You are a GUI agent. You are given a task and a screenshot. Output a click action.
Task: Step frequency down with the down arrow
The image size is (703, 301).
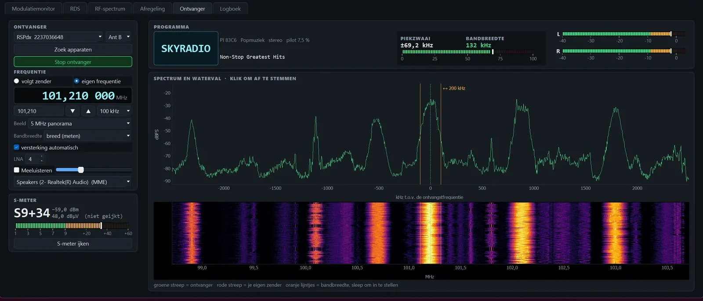coord(72,111)
